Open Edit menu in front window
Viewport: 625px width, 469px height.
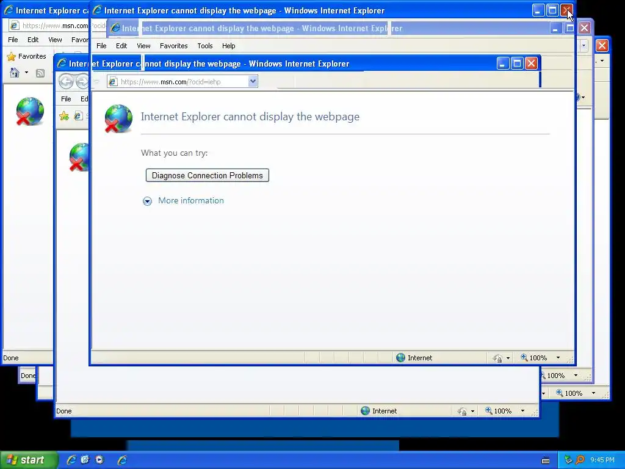(x=121, y=46)
